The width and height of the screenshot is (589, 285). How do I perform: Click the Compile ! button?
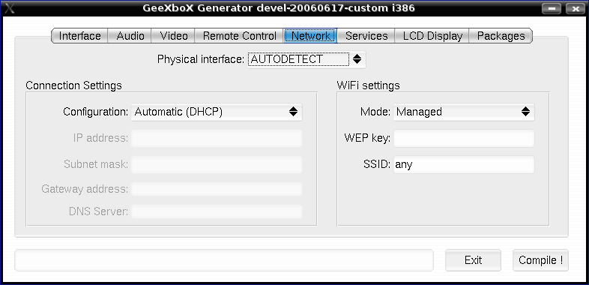tap(540, 260)
